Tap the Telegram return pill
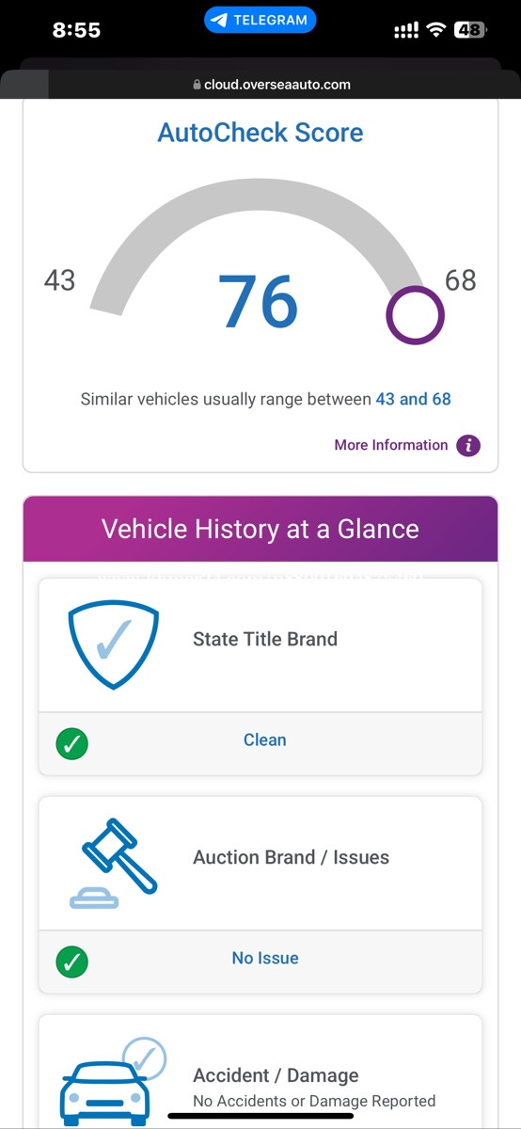The height and width of the screenshot is (1129, 521). pos(260,20)
